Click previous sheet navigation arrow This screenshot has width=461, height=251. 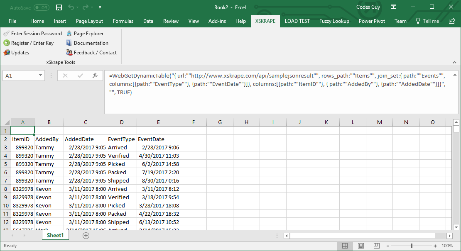[x=12, y=235]
